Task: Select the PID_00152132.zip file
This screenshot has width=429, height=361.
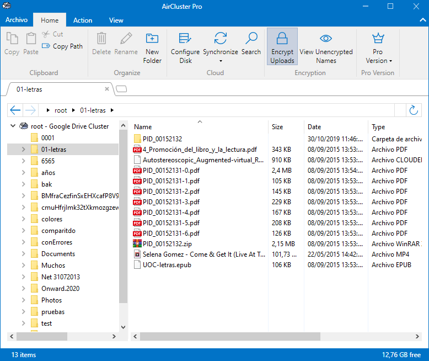Action: point(167,243)
